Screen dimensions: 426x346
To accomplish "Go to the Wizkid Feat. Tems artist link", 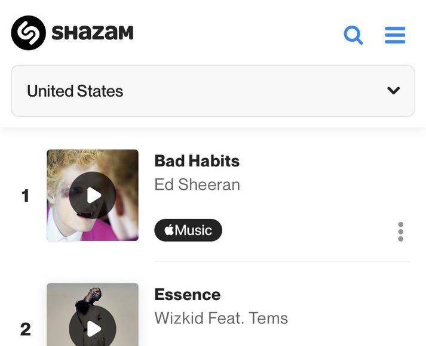I will [x=221, y=319].
